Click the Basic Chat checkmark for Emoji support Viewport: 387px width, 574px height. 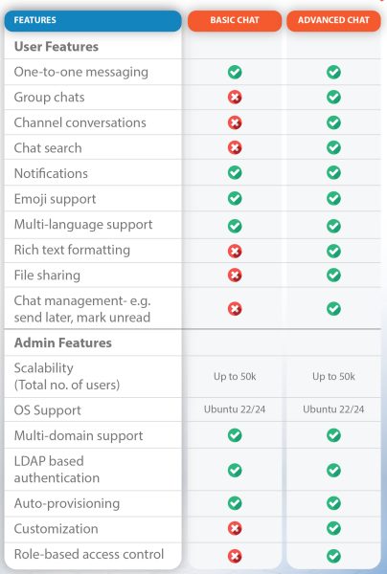point(235,198)
